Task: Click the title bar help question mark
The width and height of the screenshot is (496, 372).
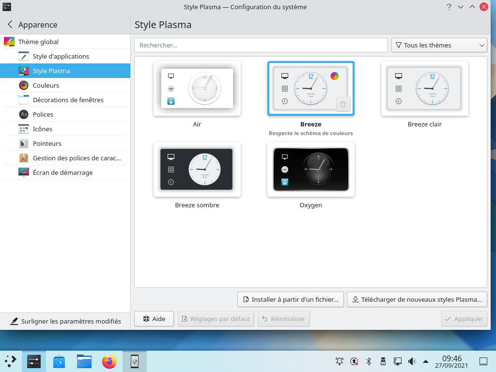Action: point(449,7)
